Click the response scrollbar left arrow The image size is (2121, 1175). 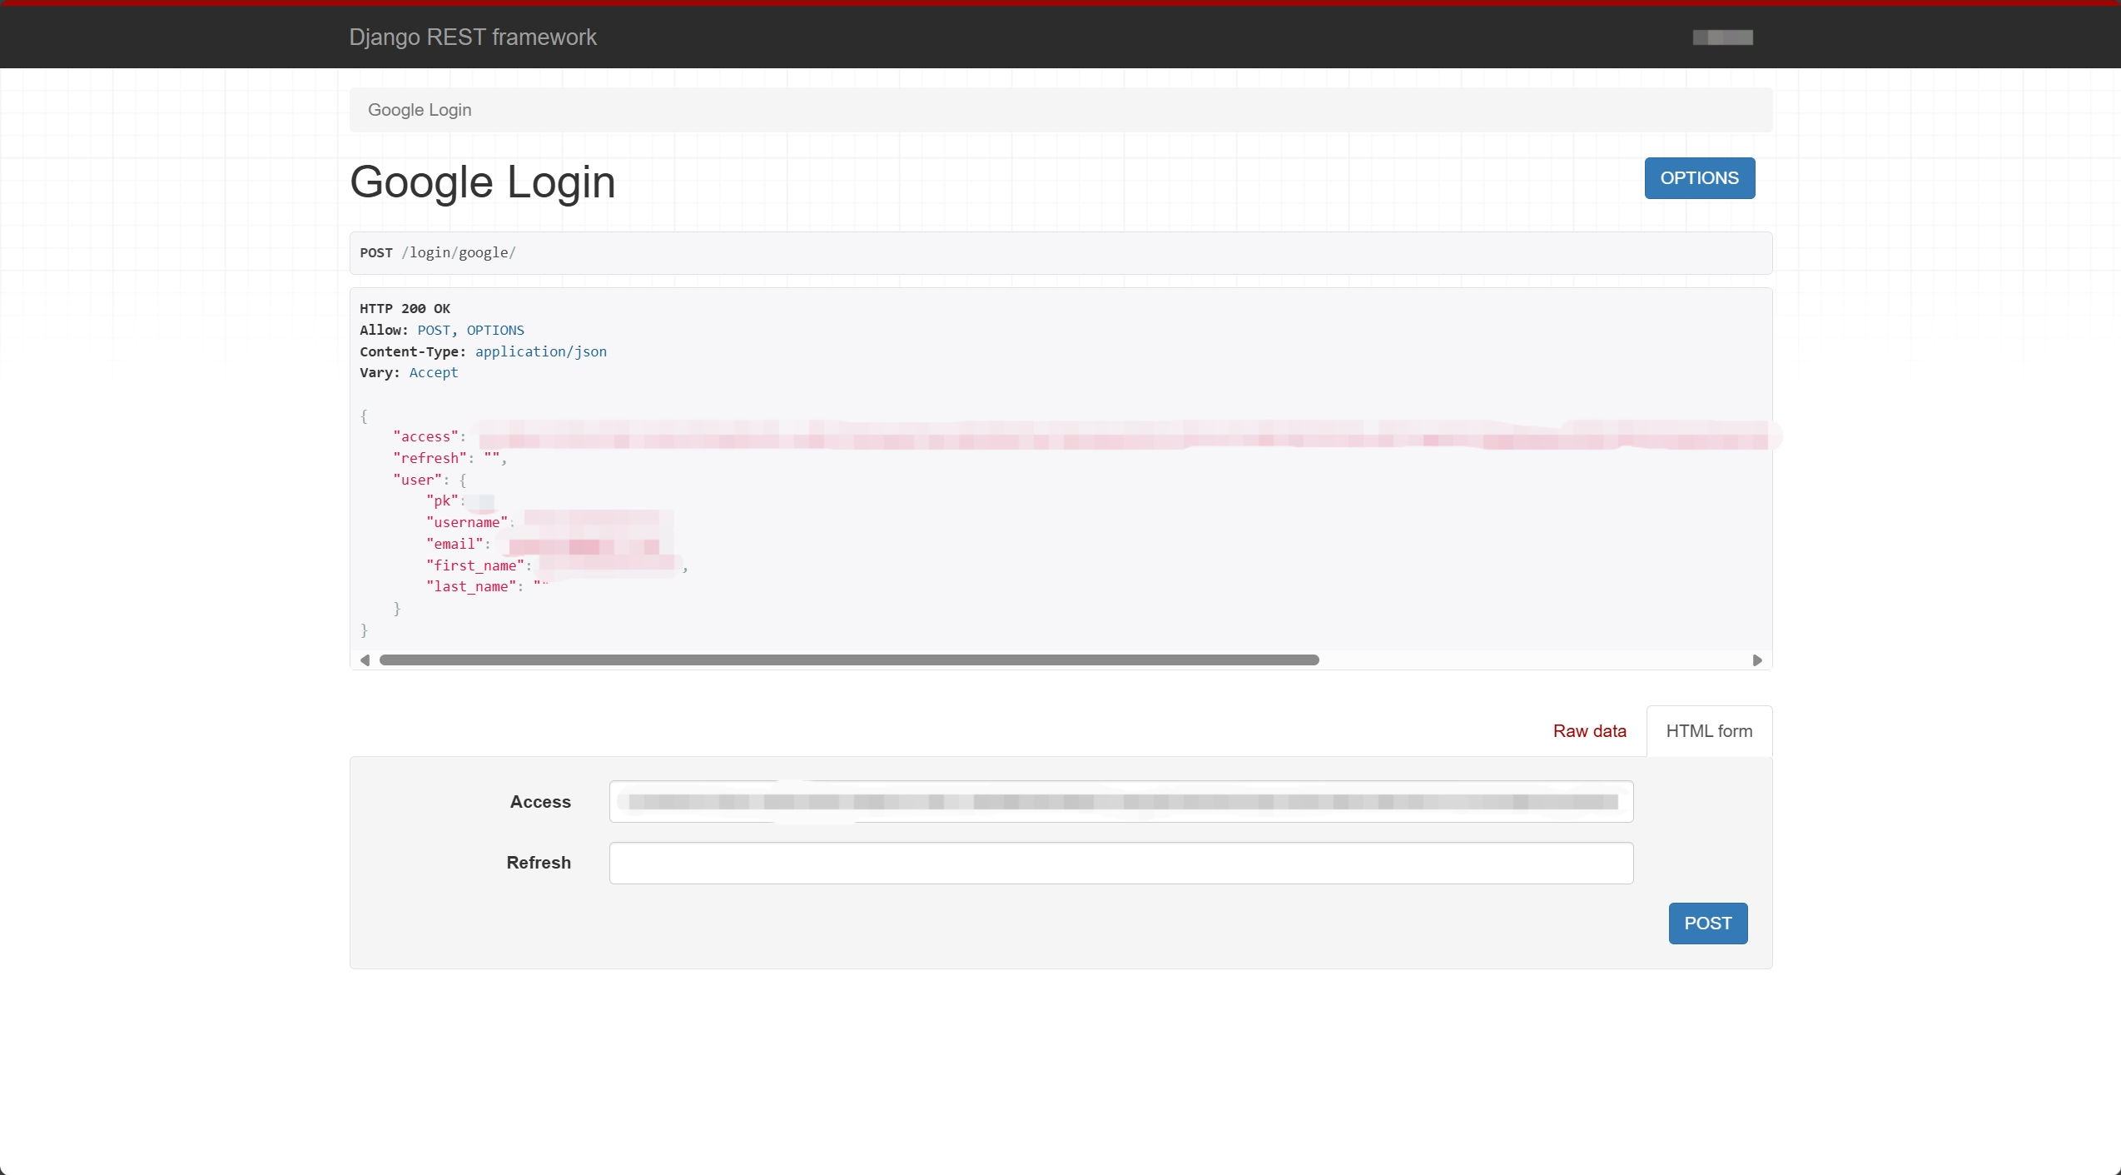pyautogui.click(x=365, y=660)
